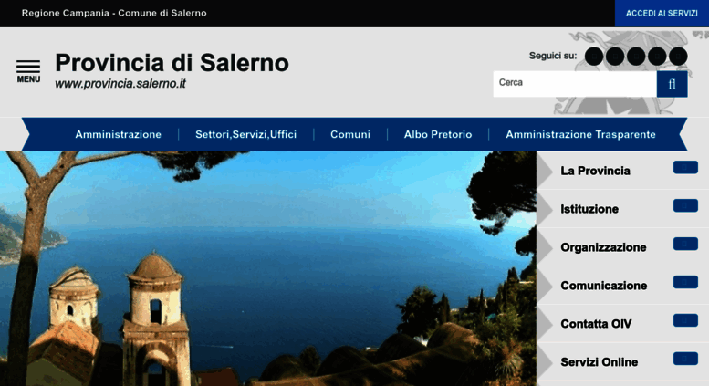Follow the Regione Campania - Comune di Salerno link
709x386 pixels.
click(x=114, y=13)
